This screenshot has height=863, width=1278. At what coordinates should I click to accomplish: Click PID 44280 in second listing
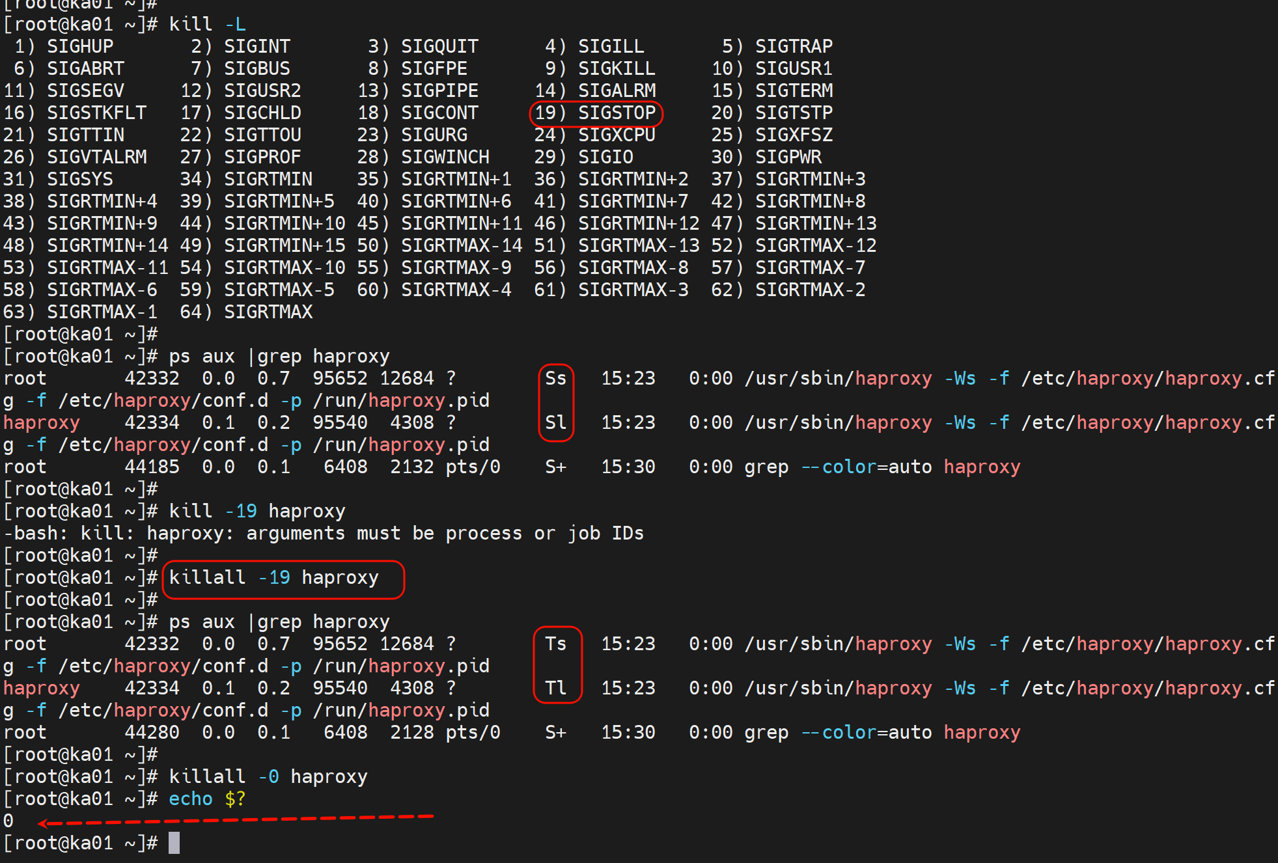point(151,732)
